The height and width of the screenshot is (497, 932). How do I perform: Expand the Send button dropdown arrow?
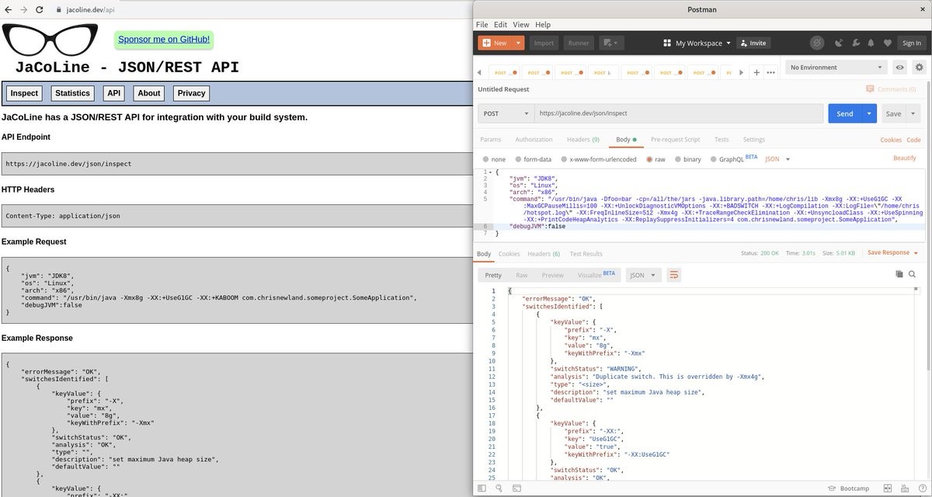[870, 113]
